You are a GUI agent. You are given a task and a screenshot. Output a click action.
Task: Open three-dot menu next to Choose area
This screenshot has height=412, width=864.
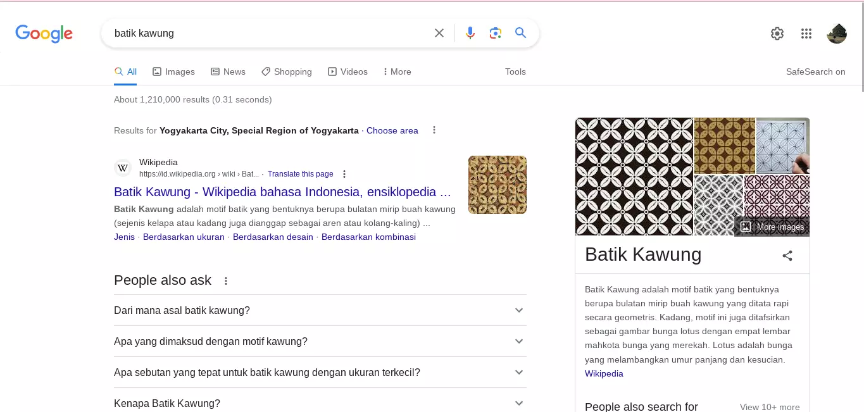coord(434,130)
